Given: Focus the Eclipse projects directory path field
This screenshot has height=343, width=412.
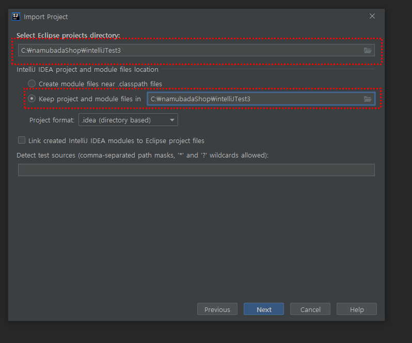Looking at the screenshot, I should tap(196, 50).
